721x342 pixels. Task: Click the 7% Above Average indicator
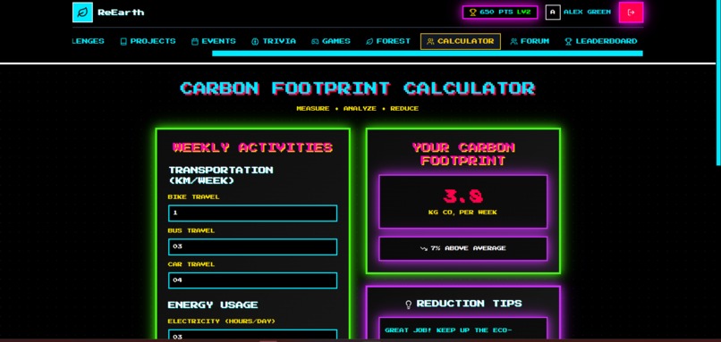pyautogui.click(x=463, y=248)
